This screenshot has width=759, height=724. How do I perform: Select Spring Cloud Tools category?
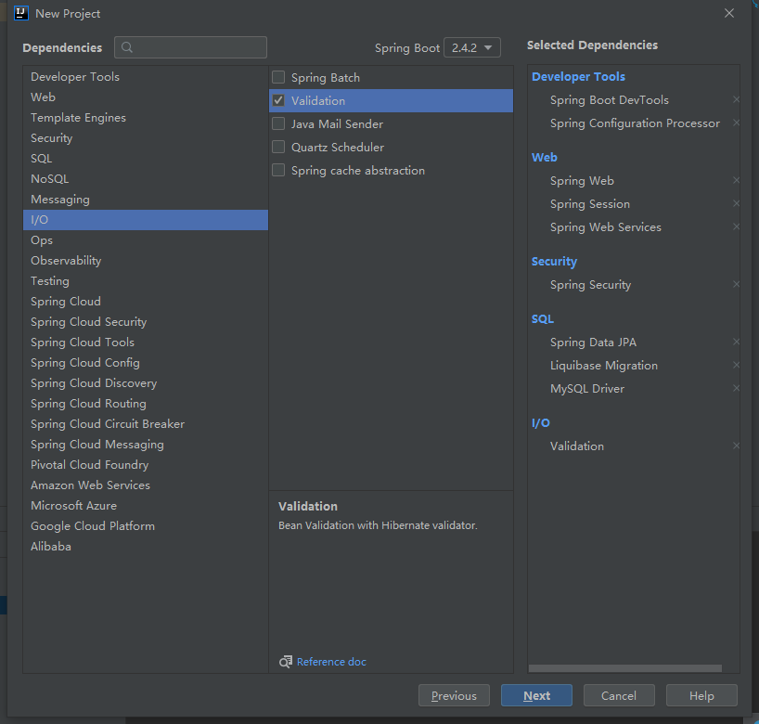tap(146, 343)
